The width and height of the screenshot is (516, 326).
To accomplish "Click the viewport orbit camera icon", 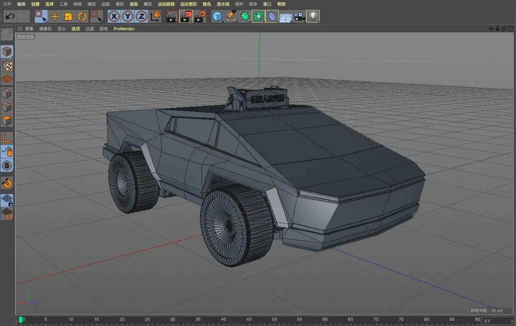I will pos(504,29).
